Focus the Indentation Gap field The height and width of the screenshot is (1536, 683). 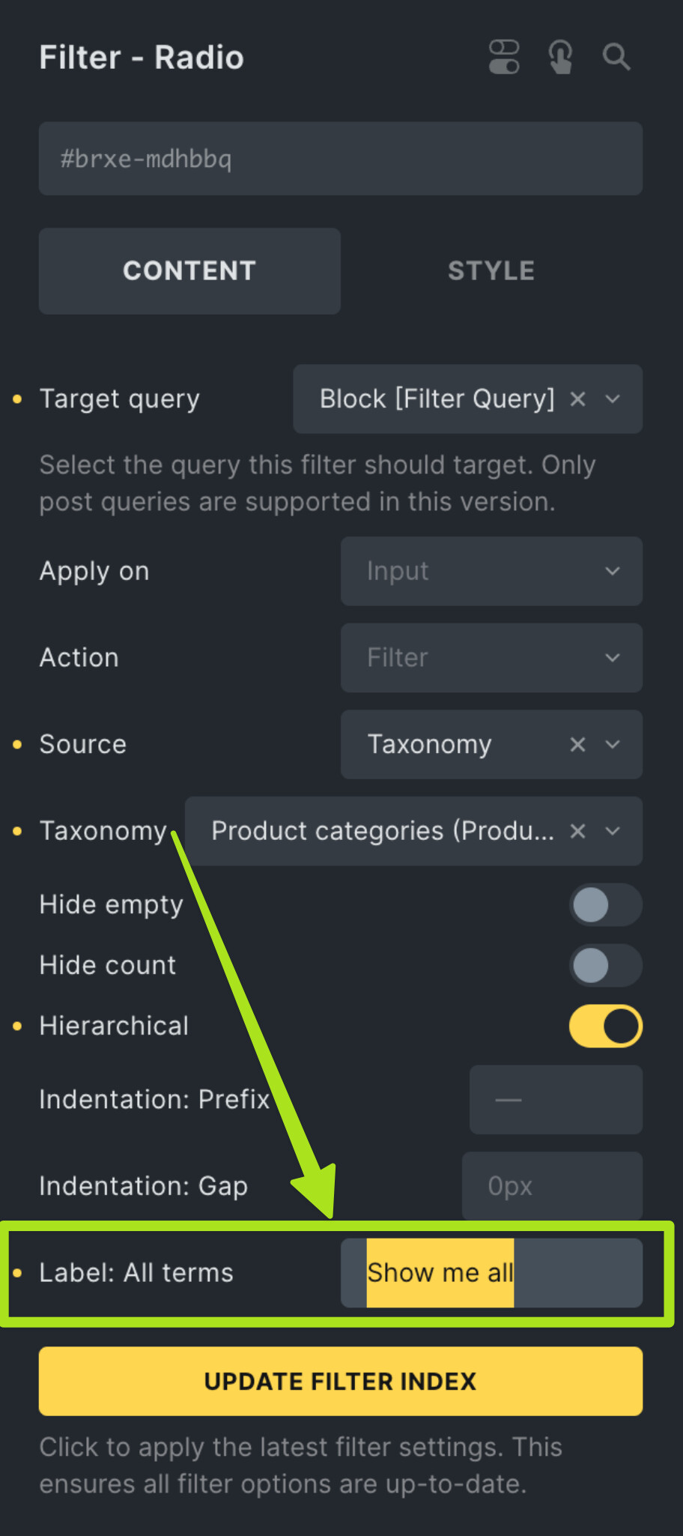552,1186
